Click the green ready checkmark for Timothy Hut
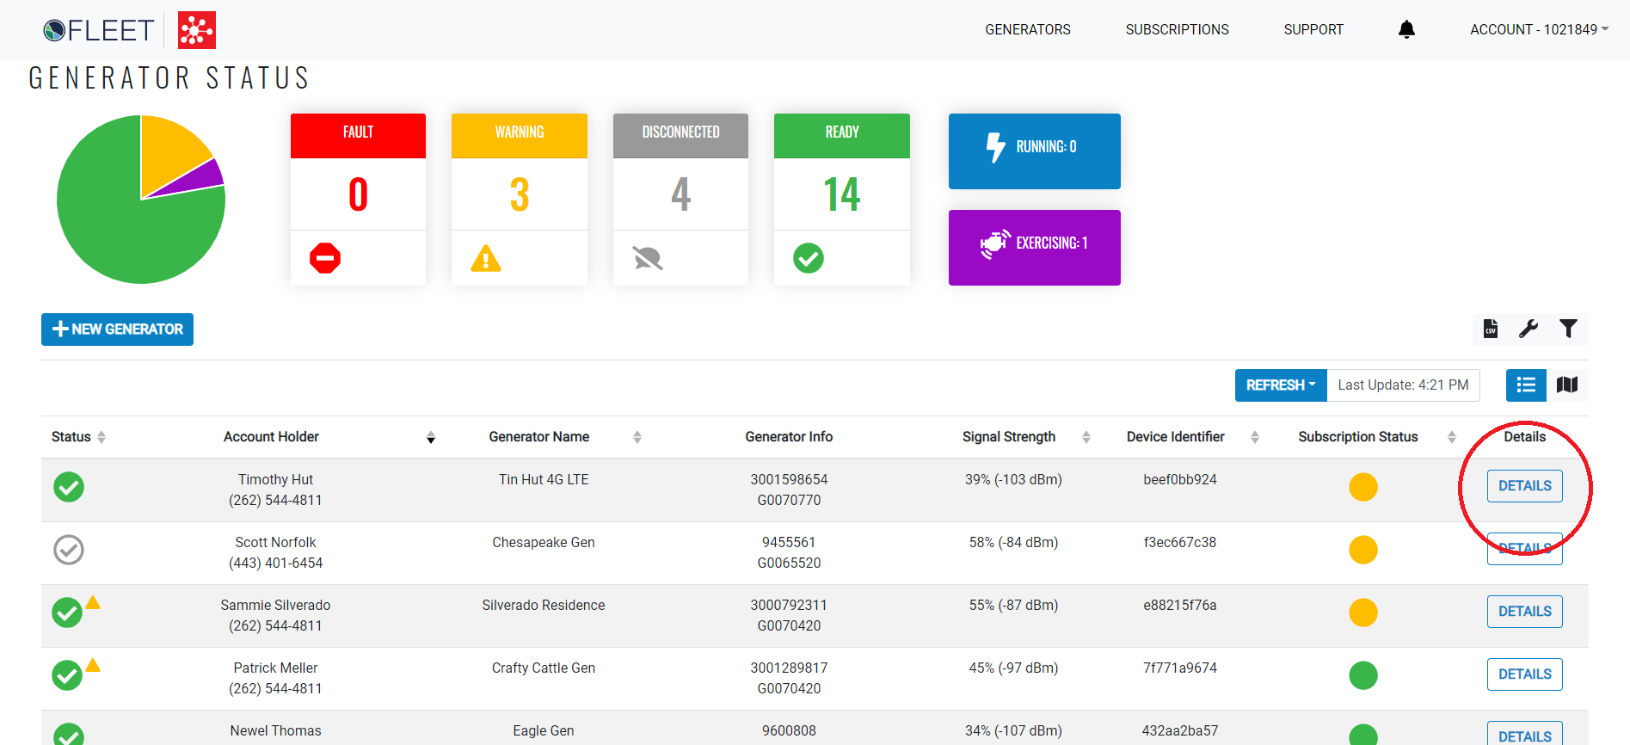 pos(69,487)
